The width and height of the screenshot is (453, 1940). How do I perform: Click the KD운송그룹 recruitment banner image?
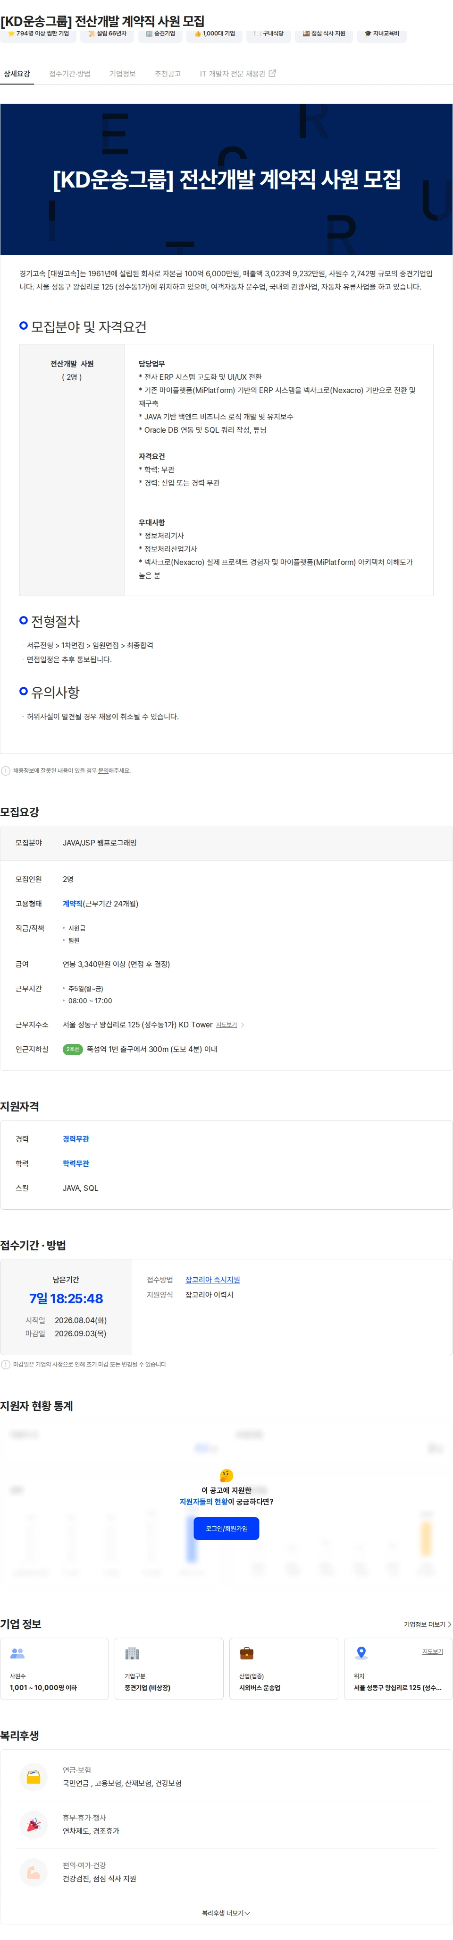pos(226,179)
